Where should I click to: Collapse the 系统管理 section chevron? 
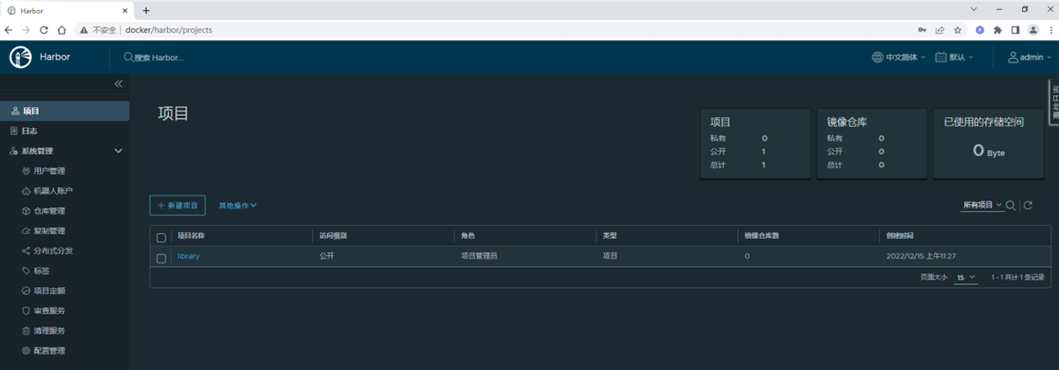[118, 151]
